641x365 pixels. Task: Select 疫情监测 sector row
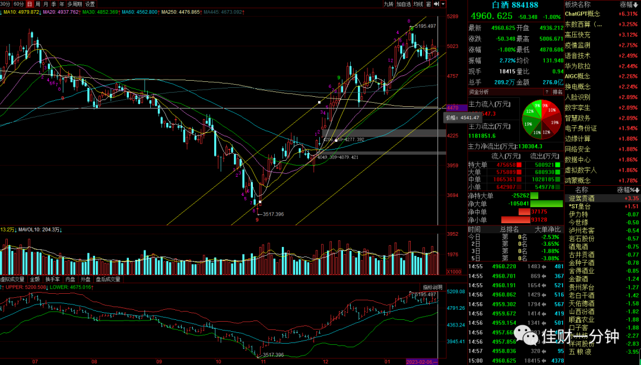(602, 45)
